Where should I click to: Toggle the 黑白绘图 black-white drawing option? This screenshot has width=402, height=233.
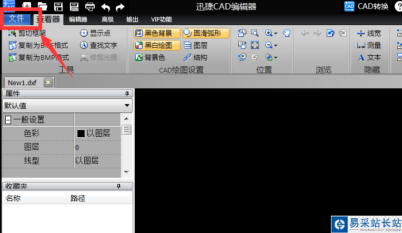[x=157, y=45]
